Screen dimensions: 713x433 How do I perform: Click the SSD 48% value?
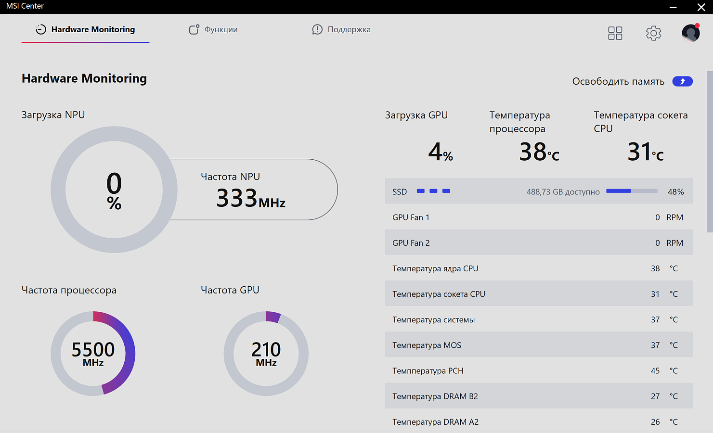click(x=675, y=191)
